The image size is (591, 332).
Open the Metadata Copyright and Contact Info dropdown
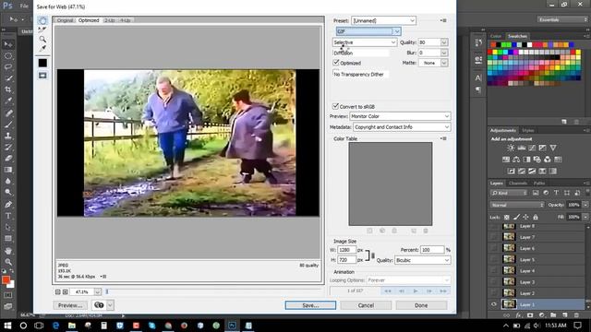[402, 127]
